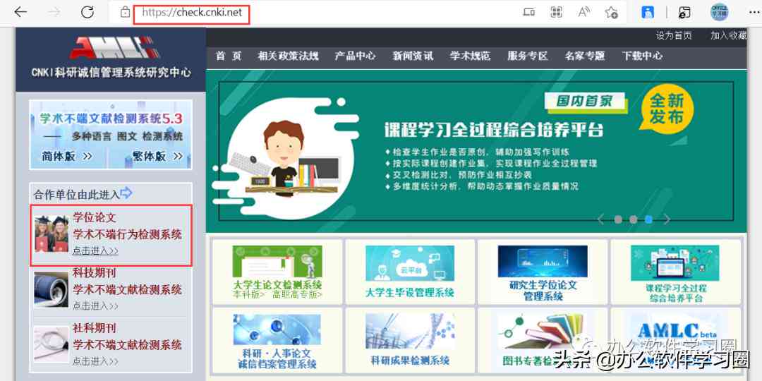The image size is (762, 381).
Task: Open 研究生学位论文管理系统 tile
Action: pyautogui.click(x=543, y=271)
